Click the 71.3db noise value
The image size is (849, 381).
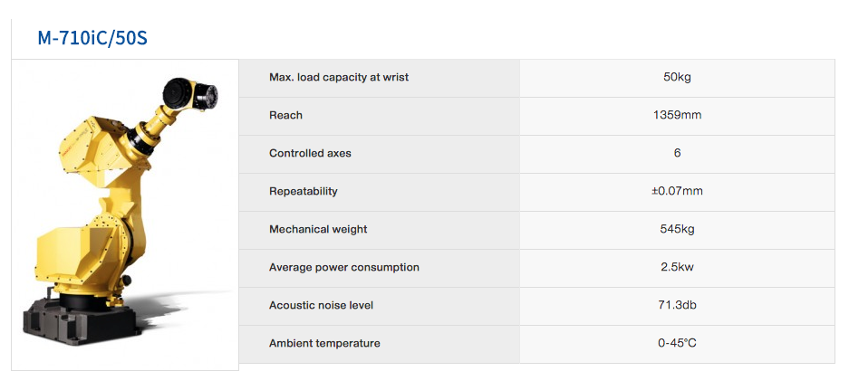coord(677,305)
